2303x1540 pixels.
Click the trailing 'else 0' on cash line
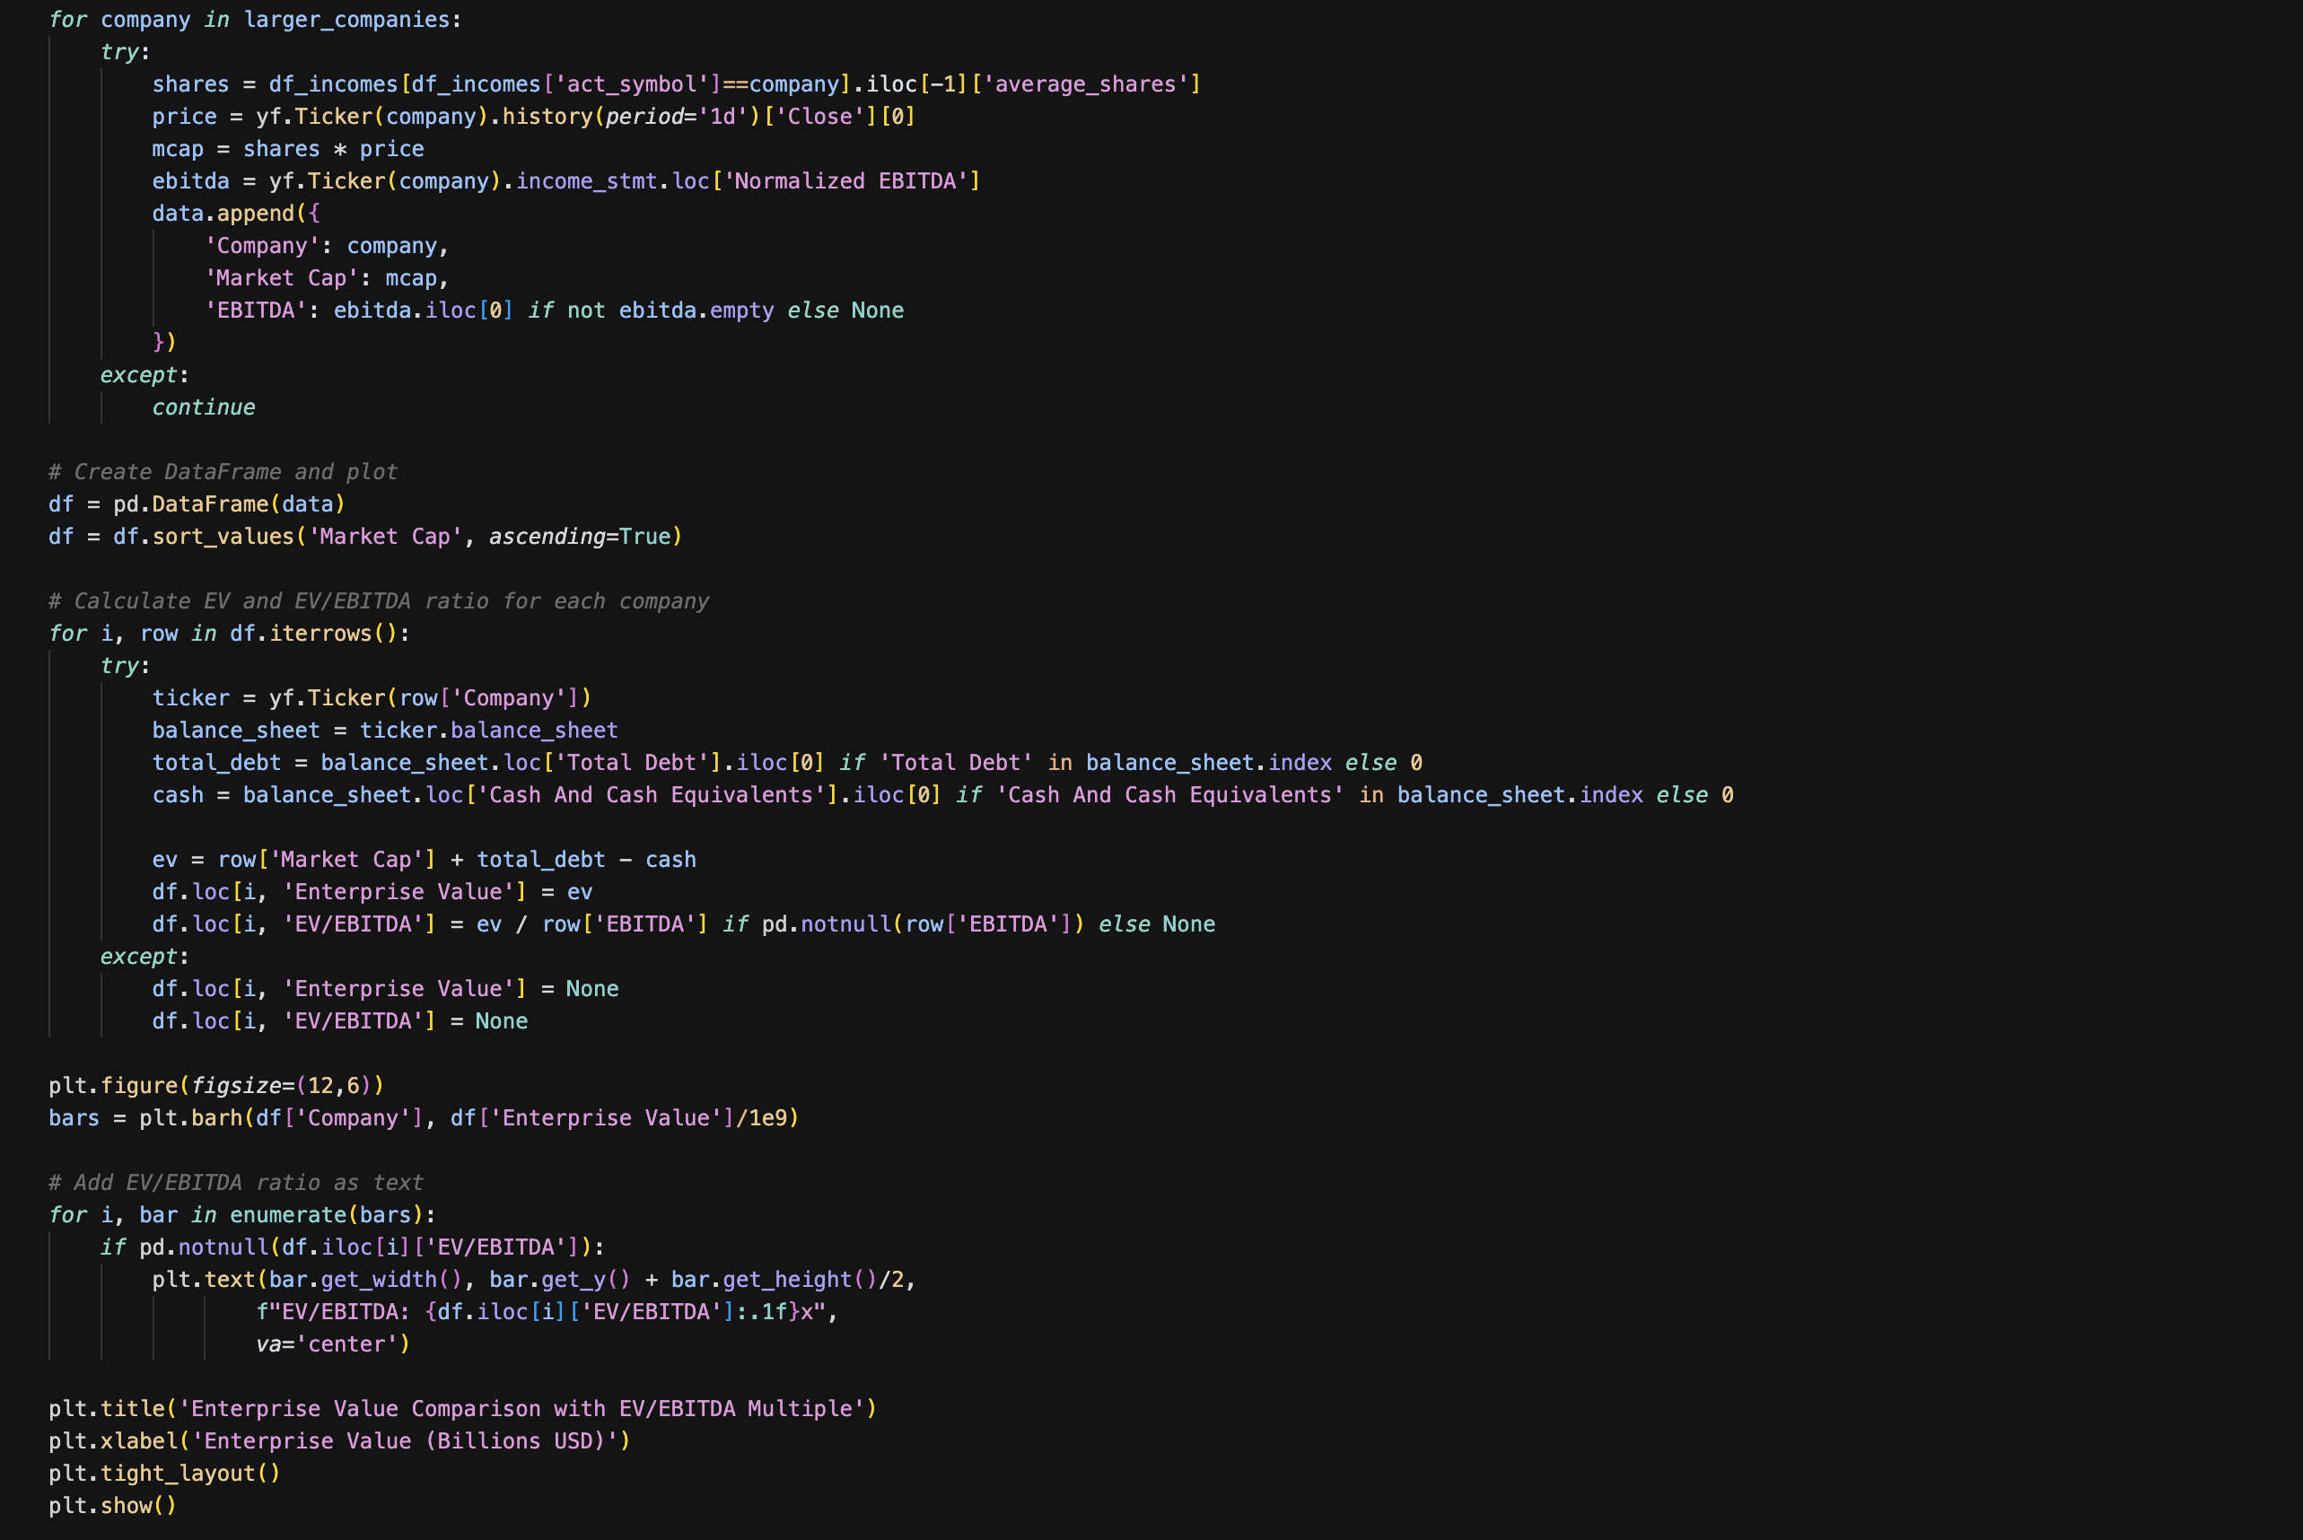click(x=1694, y=795)
